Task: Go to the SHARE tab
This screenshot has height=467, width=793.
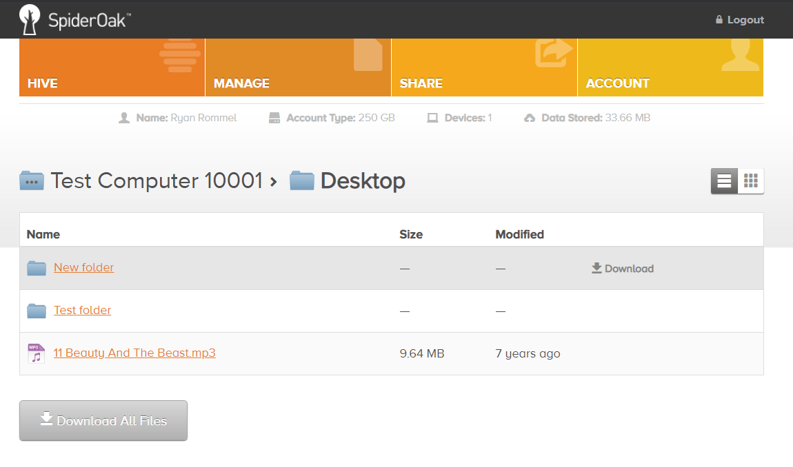Action: [x=421, y=83]
